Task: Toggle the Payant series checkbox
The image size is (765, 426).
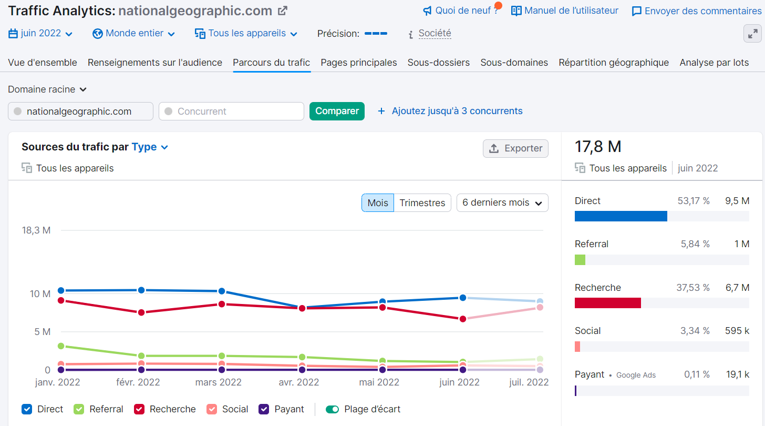Action: 264,409
